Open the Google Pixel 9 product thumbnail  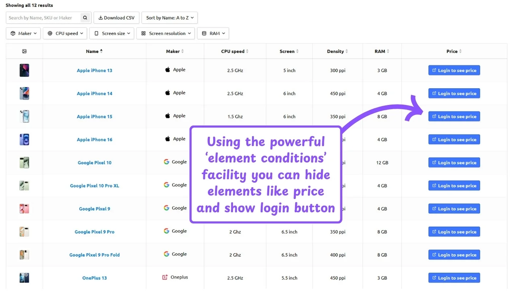pyautogui.click(x=24, y=209)
